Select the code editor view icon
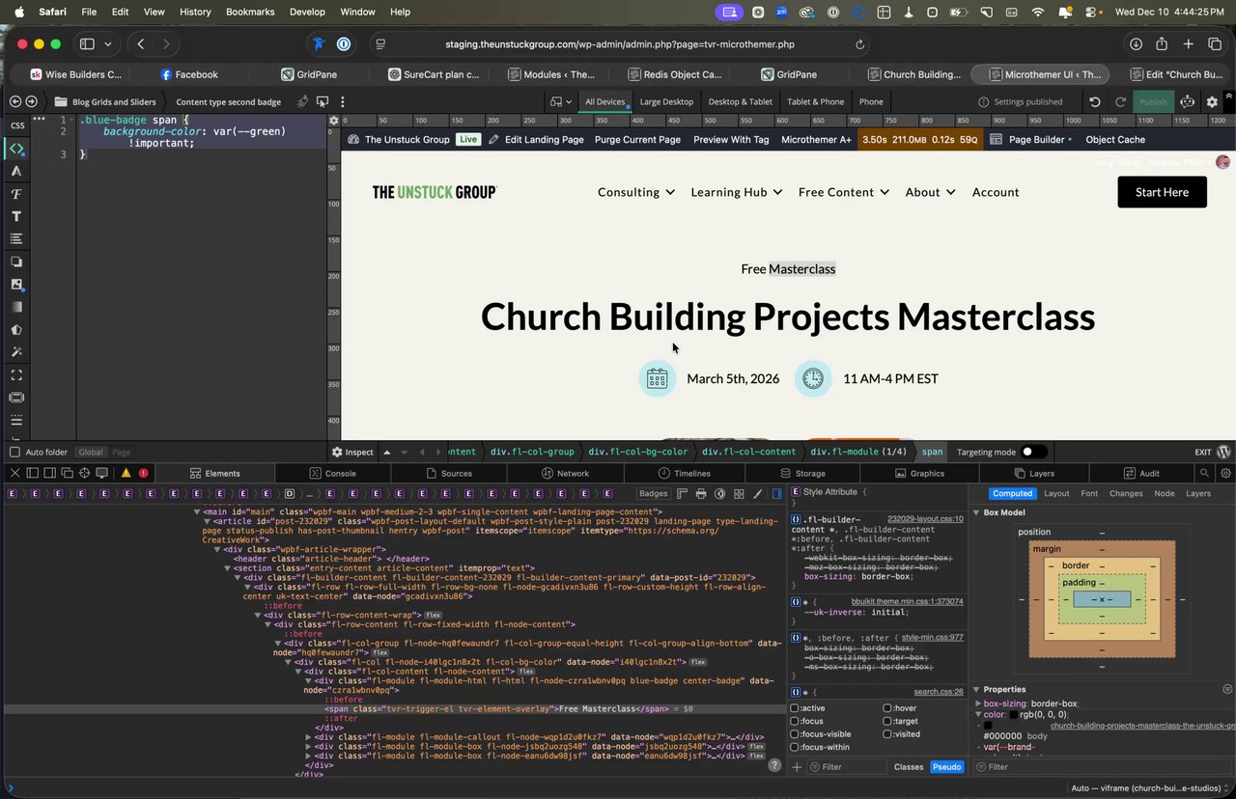This screenshot has width=1236, height=799. coord(16,149)
